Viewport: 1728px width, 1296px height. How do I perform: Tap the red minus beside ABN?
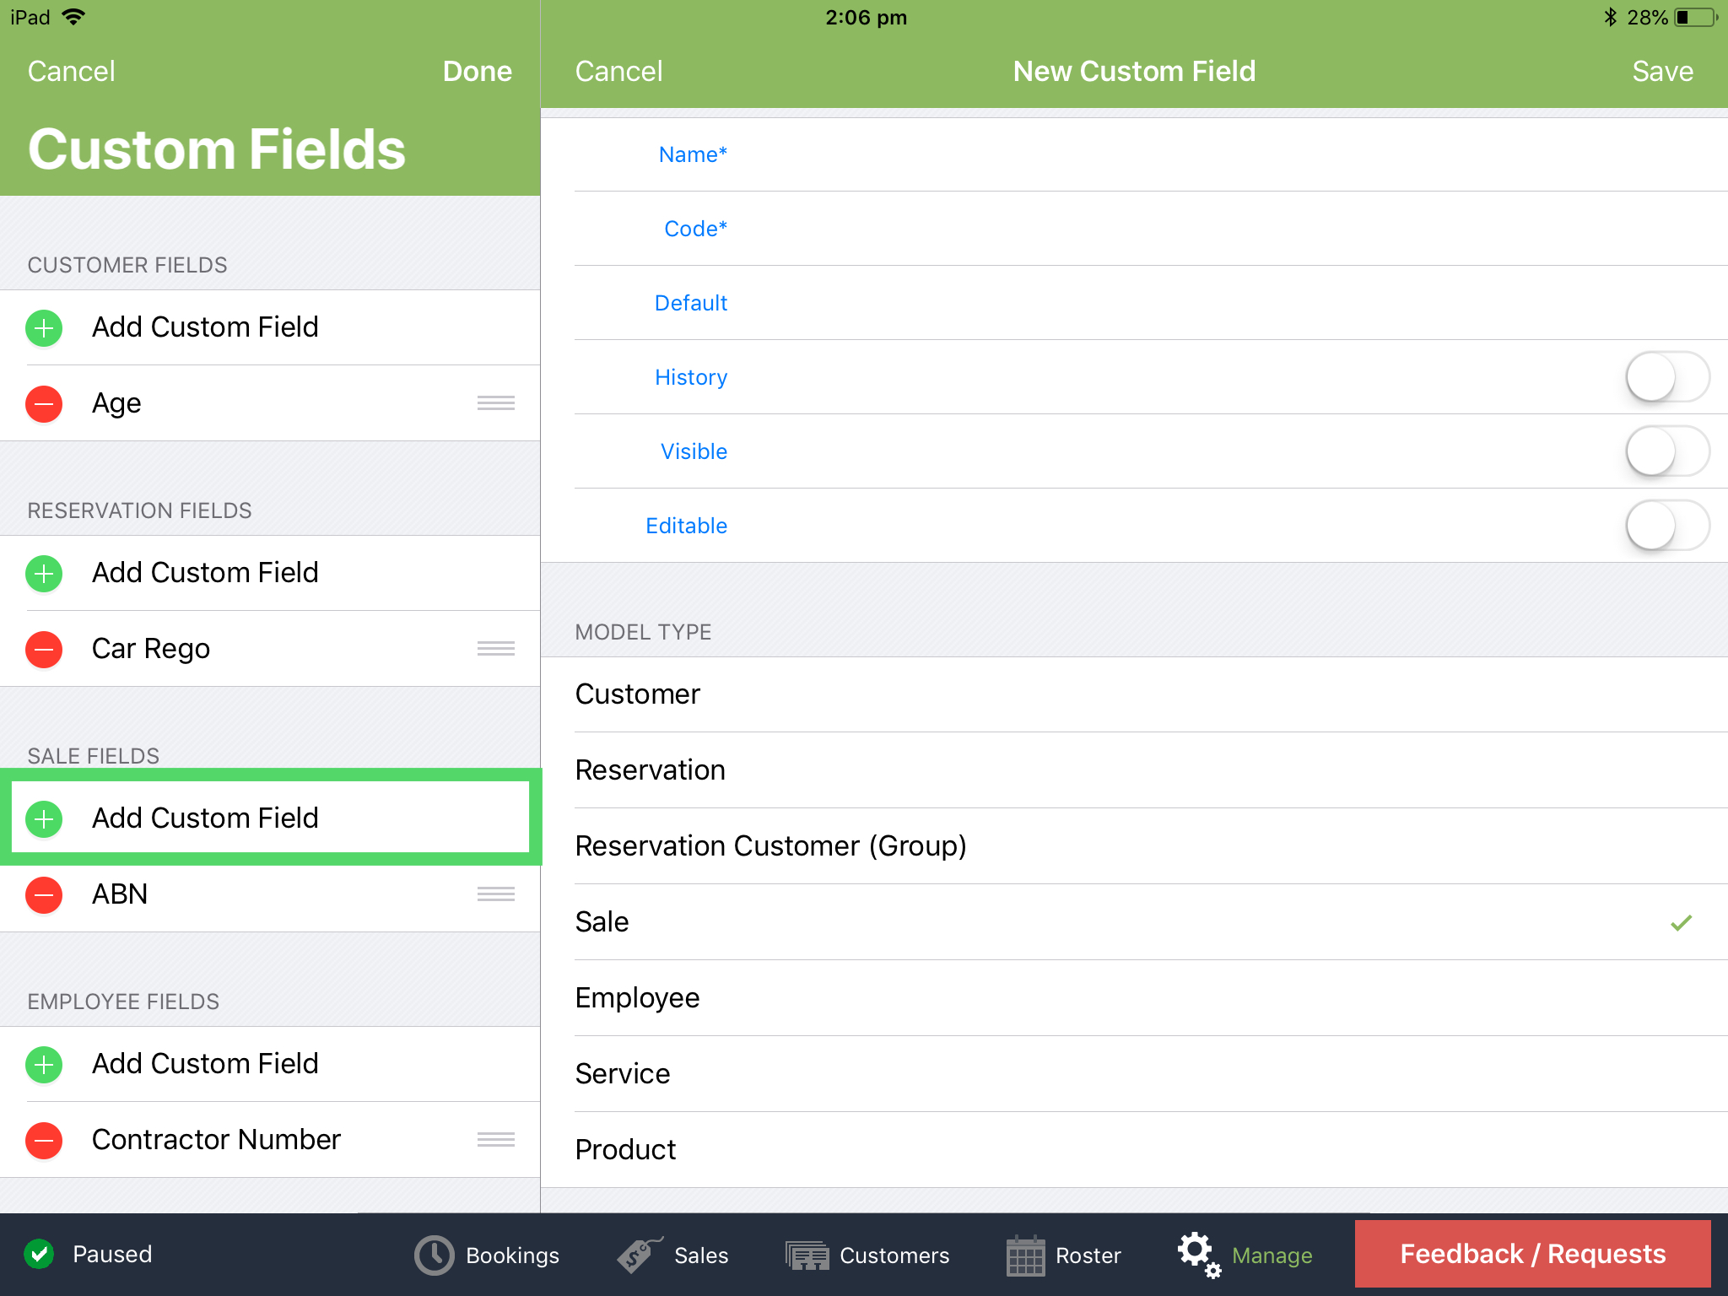pos(44,894)
